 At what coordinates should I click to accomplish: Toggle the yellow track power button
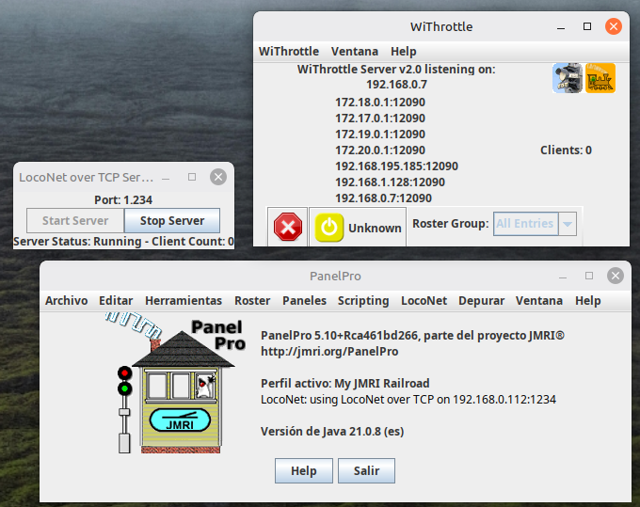point(329,228)
